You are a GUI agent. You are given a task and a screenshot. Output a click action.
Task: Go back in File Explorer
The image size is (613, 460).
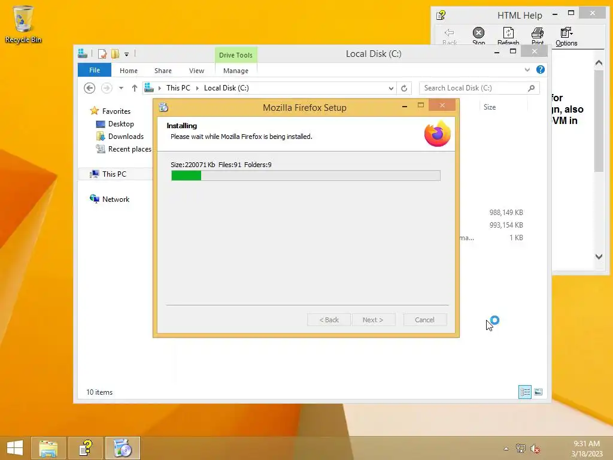(x=90, y=88)
